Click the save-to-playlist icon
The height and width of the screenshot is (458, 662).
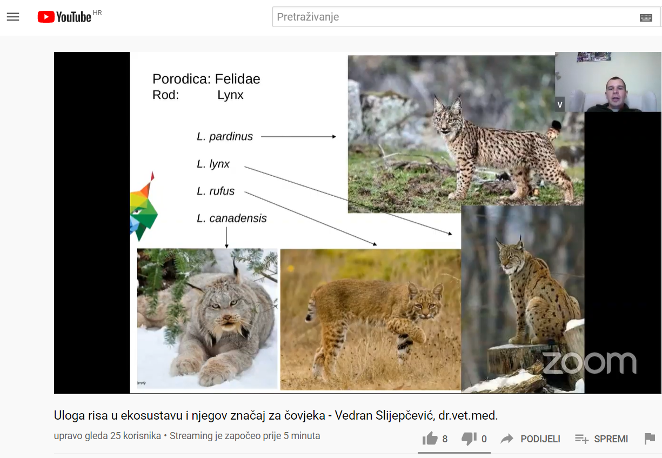click(x=581, y=439)
